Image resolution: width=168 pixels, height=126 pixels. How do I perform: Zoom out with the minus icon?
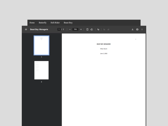coord(70,29)
